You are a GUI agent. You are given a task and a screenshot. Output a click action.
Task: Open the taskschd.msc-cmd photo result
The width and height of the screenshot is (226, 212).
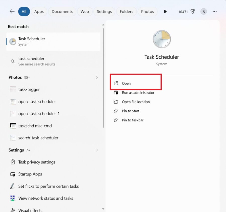[x=53, y=126]
